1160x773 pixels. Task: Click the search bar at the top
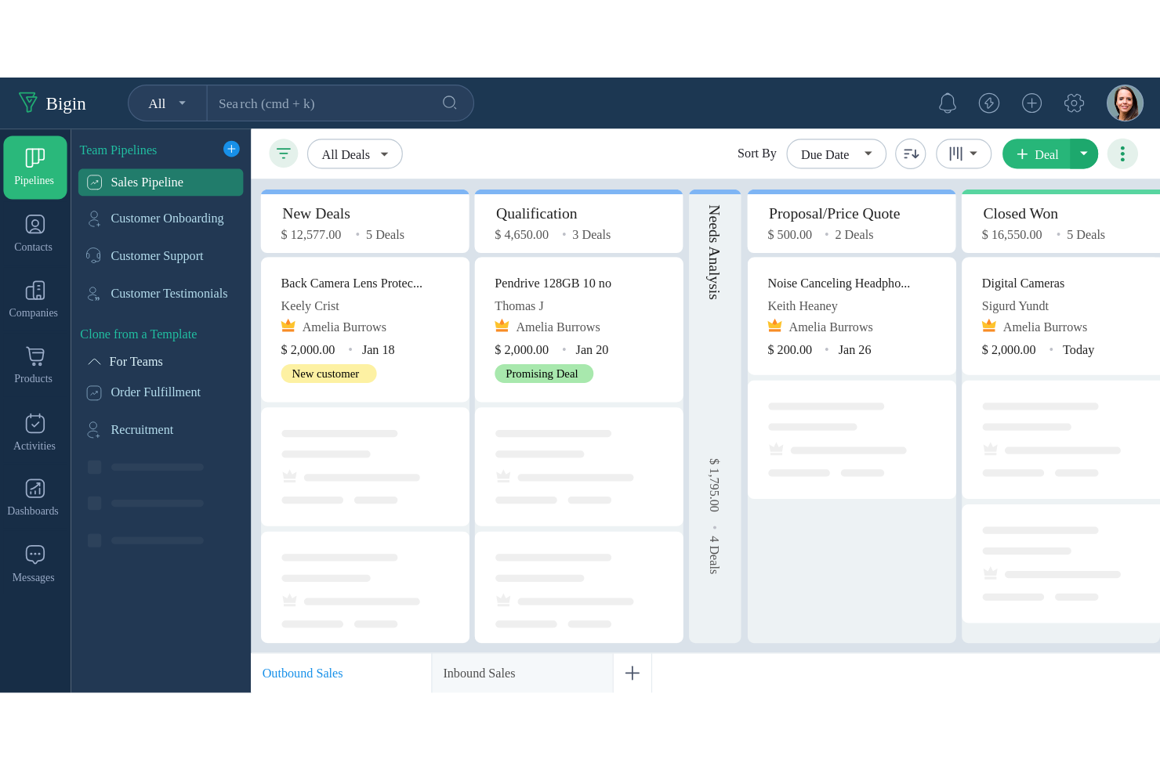click(x=339, y=103)
